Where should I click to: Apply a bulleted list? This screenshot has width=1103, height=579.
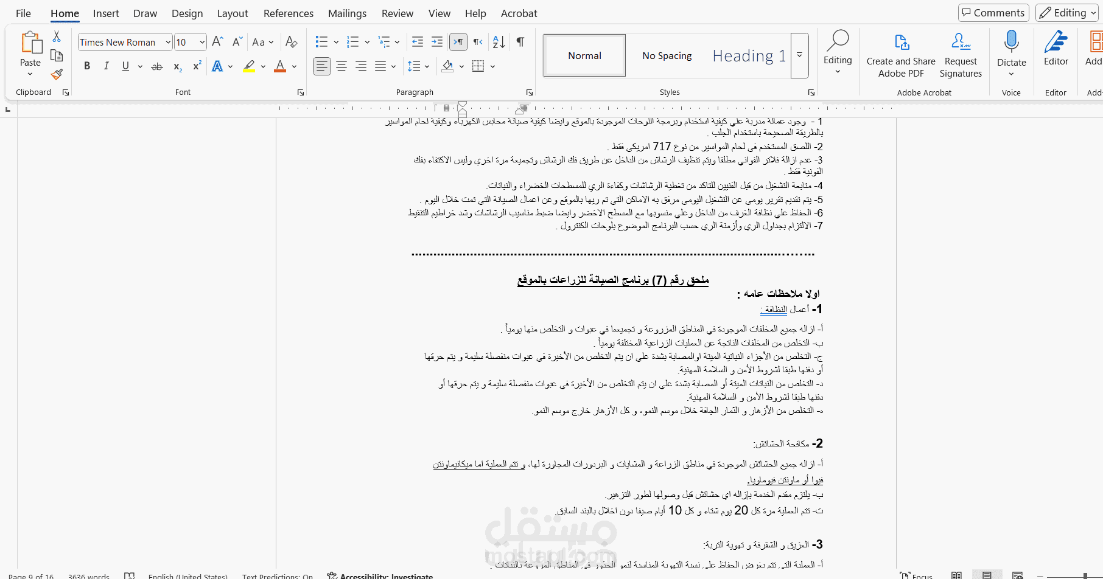321,42
